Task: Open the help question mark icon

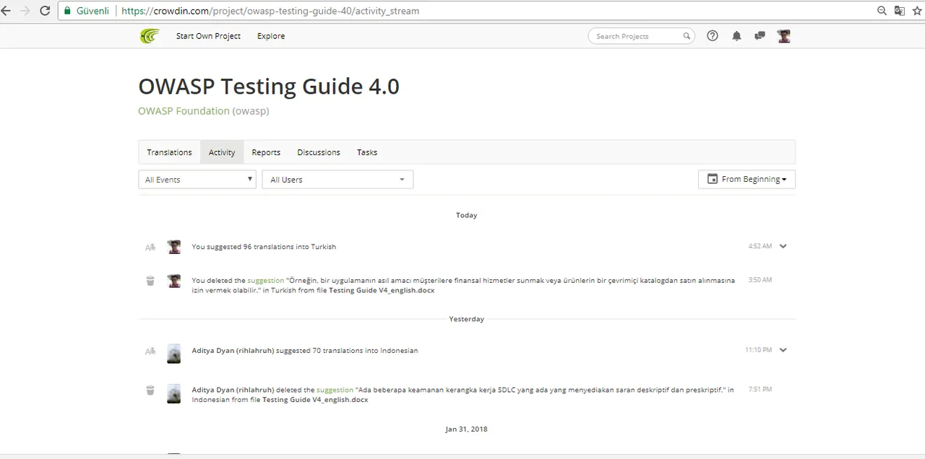Action: [713, 35]
